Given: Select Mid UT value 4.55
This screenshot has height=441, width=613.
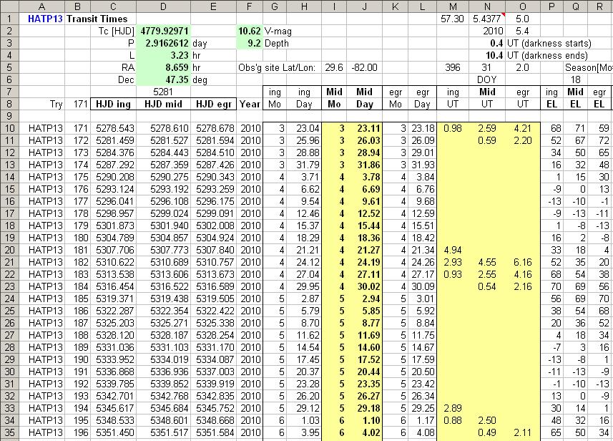Looking at the screenshot, I should click(x=486, y=262).
